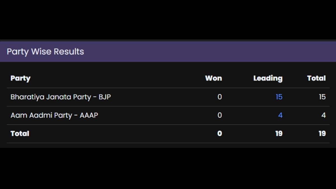Sort by the Party column header

click(20, 78)
